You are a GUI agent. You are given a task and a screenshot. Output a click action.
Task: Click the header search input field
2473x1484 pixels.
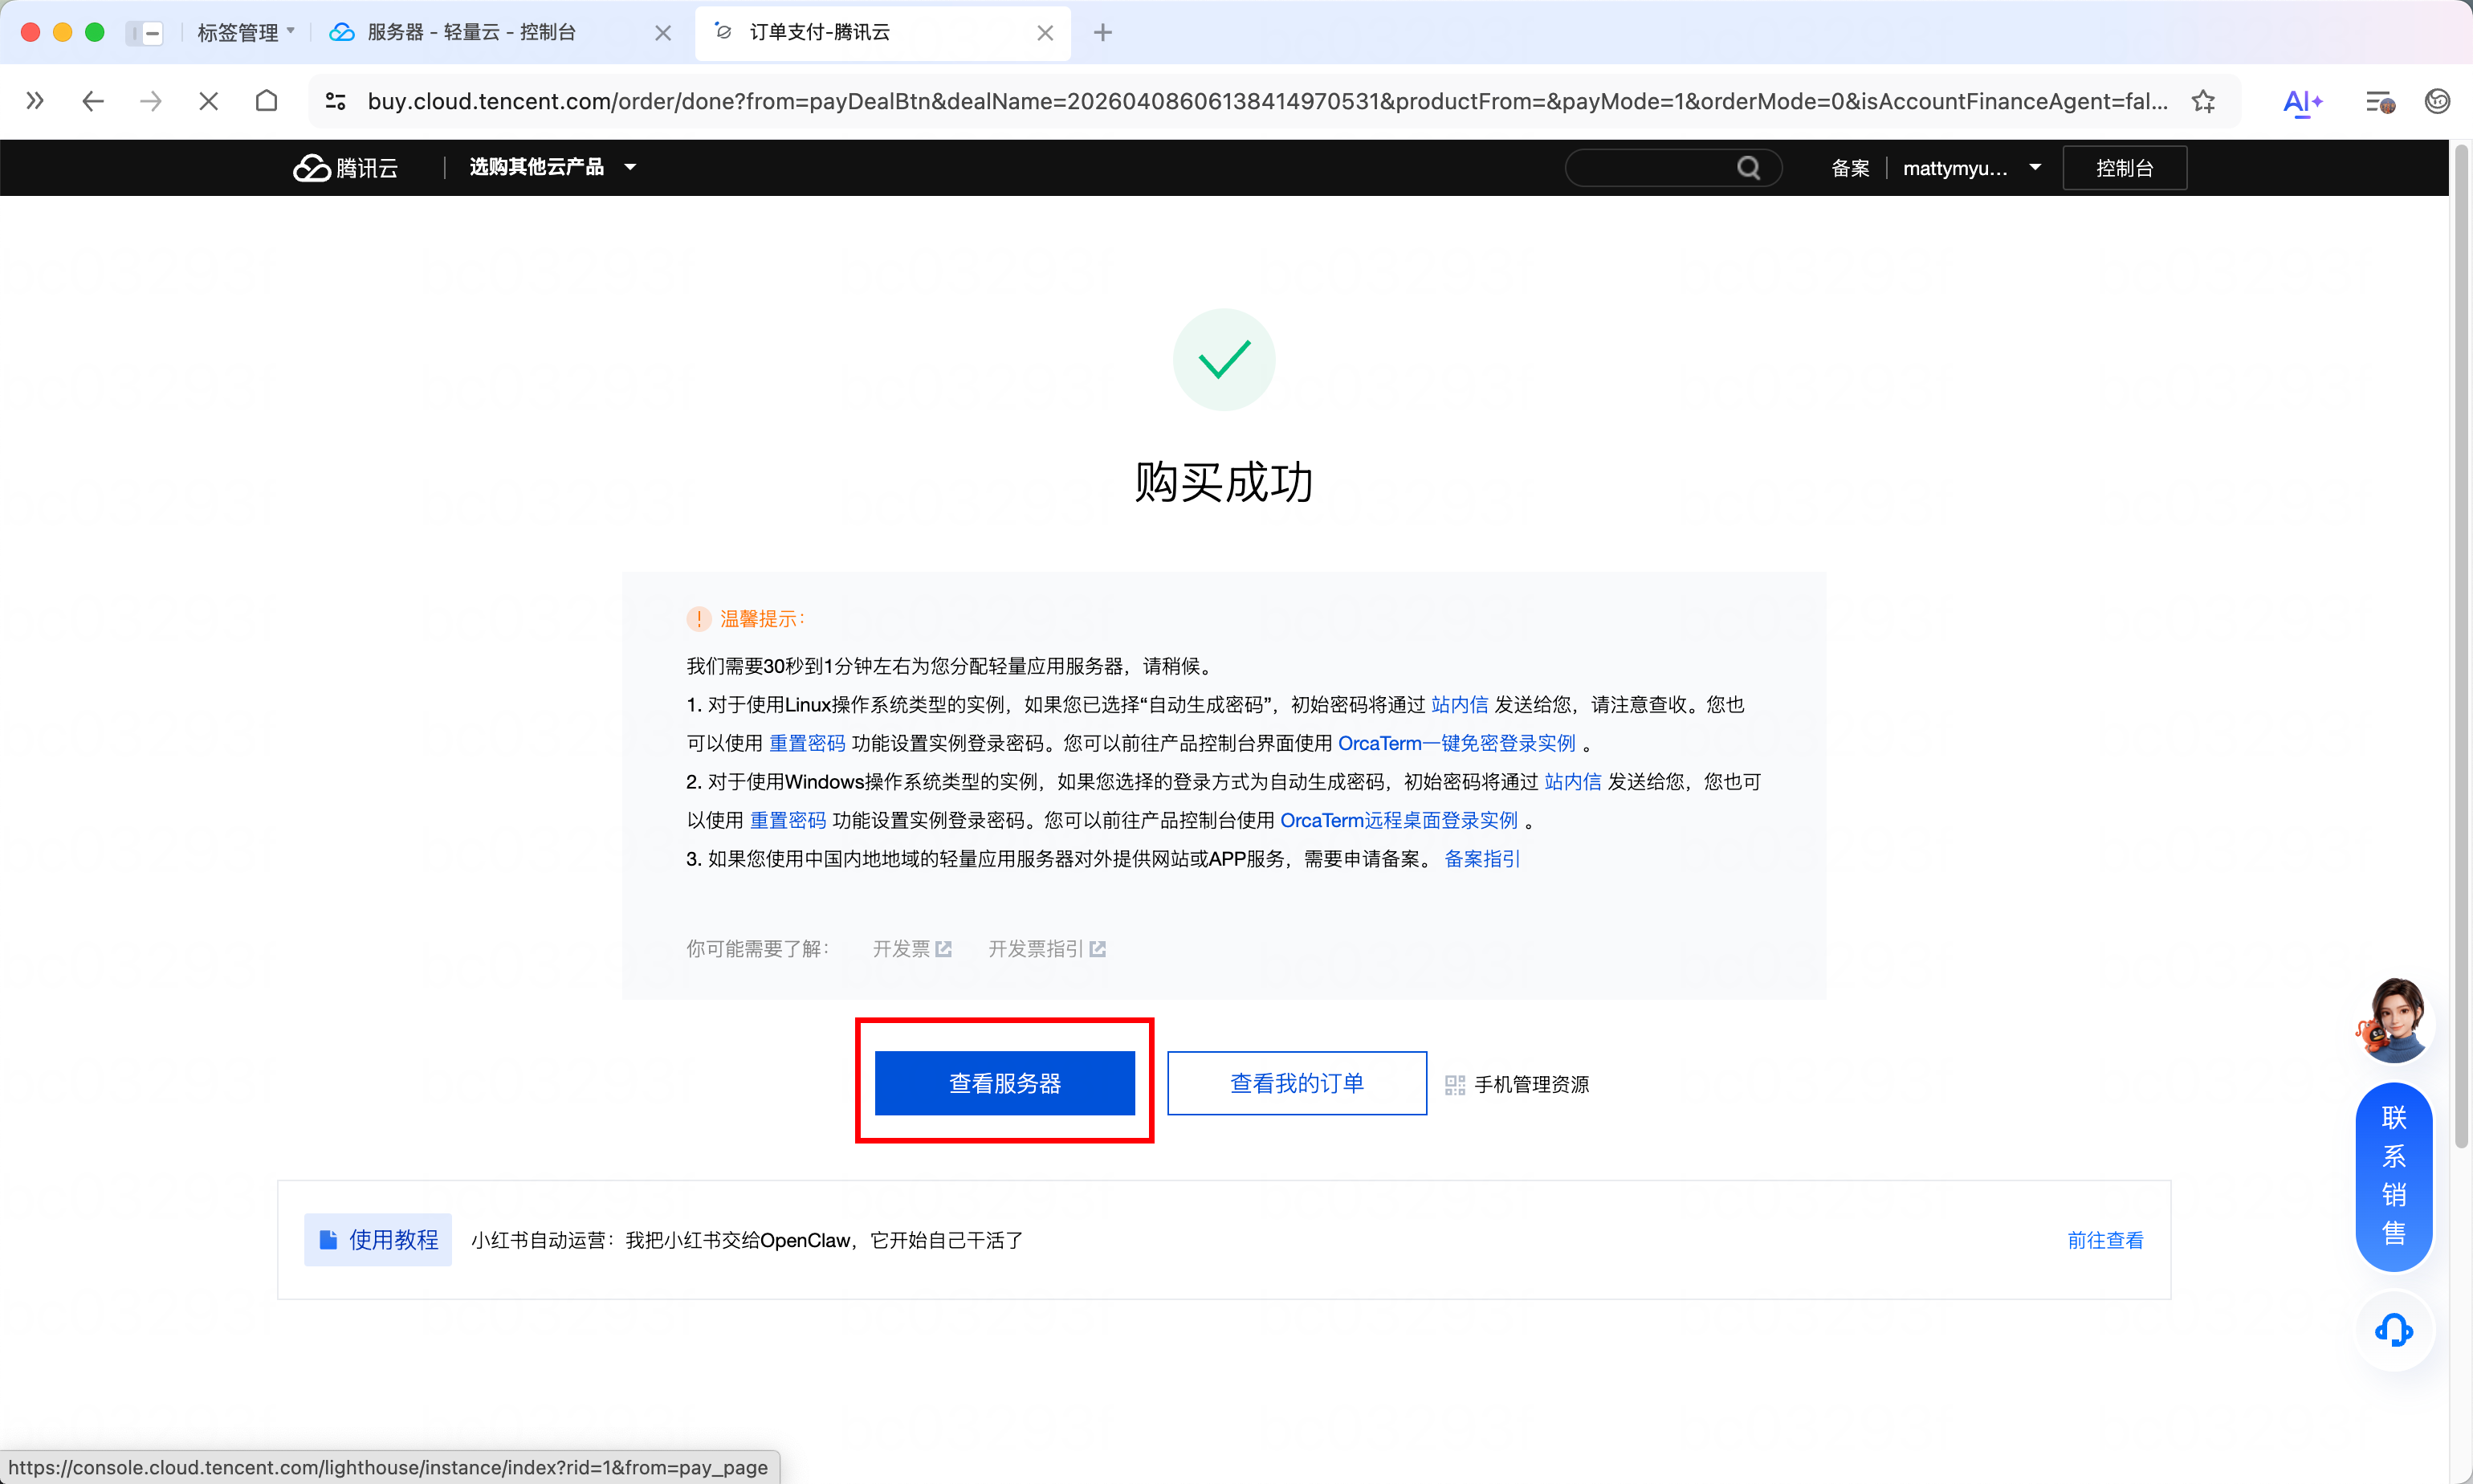coord(1649,168)
